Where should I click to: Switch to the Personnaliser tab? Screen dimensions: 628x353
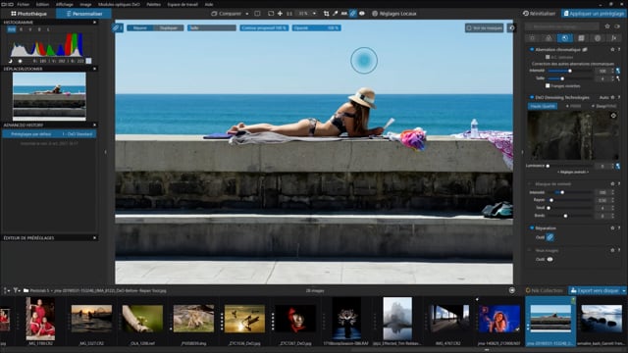(84, 14)
